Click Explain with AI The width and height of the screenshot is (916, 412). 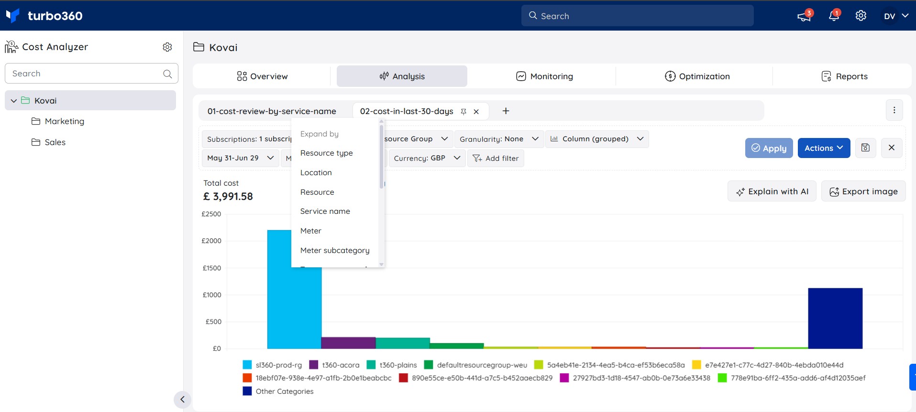772,191
